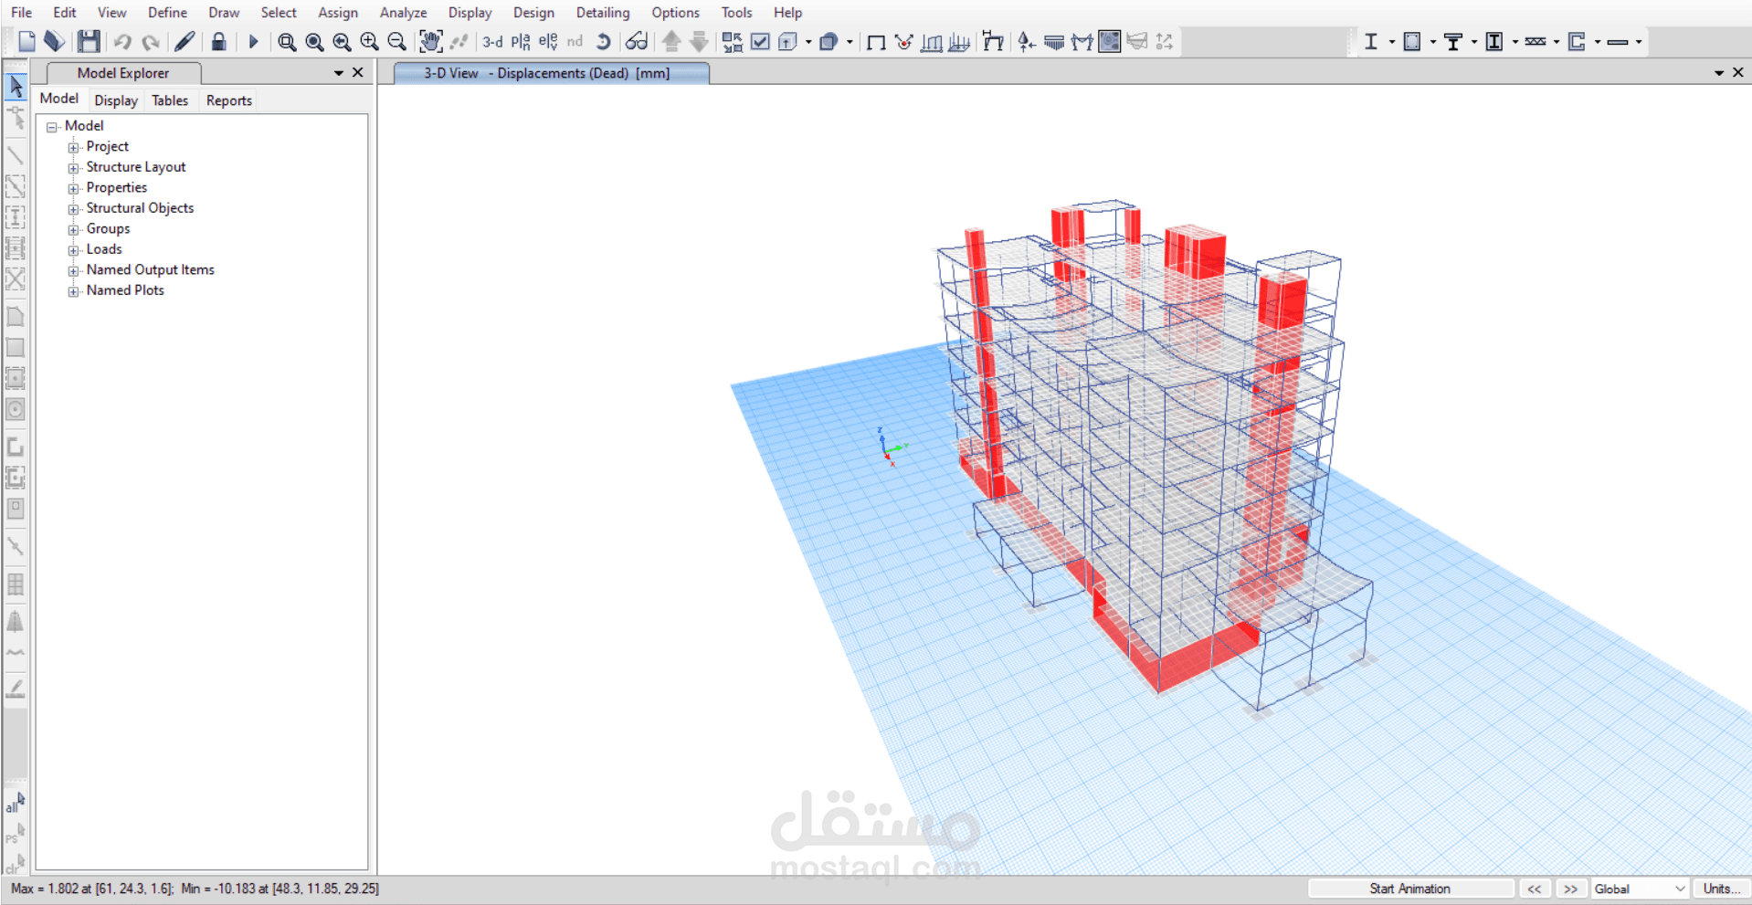The height and width of the screenshot is (905, 1752).
Task: Click the Zoom Out magnifier with minus
Action: (x=396, y=41)
